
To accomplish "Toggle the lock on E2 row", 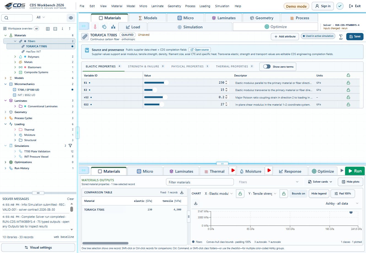I will click(348, 90).
